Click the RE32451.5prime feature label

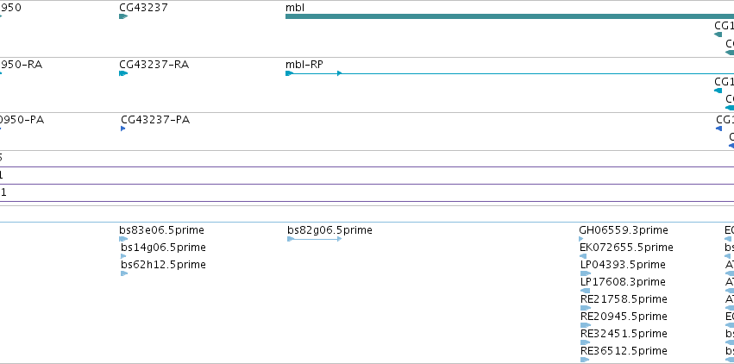click(x=624, y=334)
